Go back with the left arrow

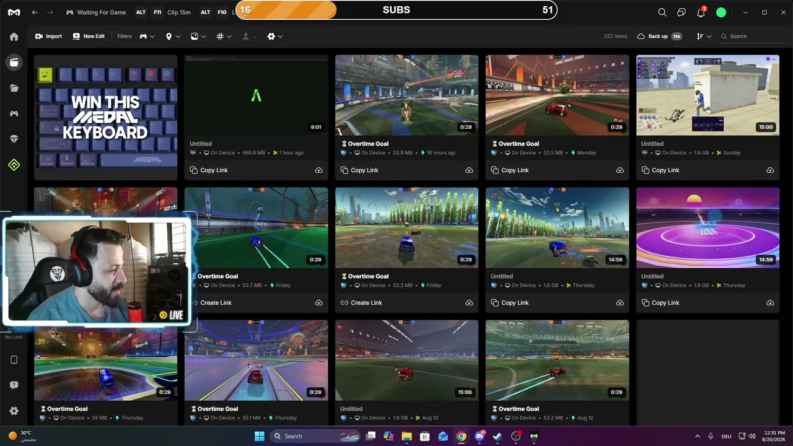[x=35, y=12]
